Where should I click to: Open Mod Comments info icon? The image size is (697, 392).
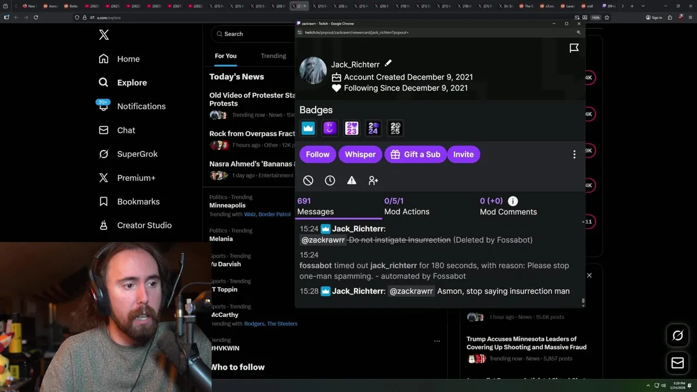pyautogui.click(x=512, y=201)
